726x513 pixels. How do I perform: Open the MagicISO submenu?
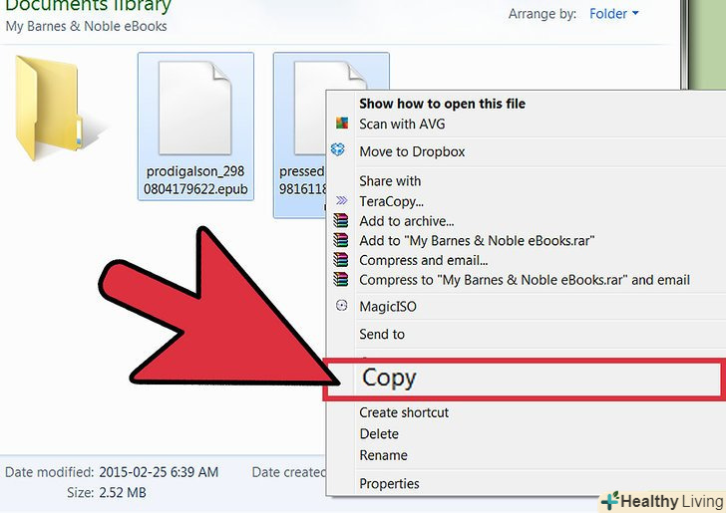(388, 306)
